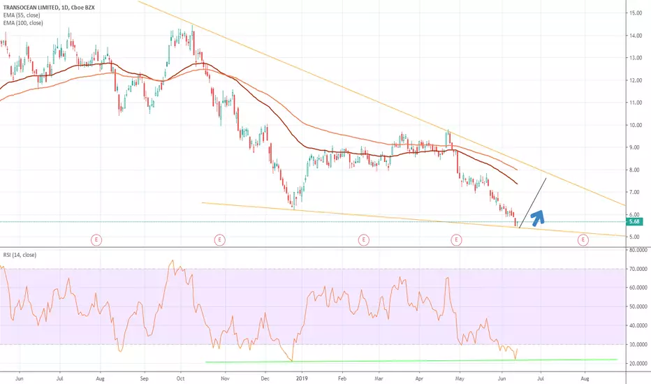Click the Oct label on time axis
The image size is (651, 384).
pyautogui.click(x=180, y=378)
